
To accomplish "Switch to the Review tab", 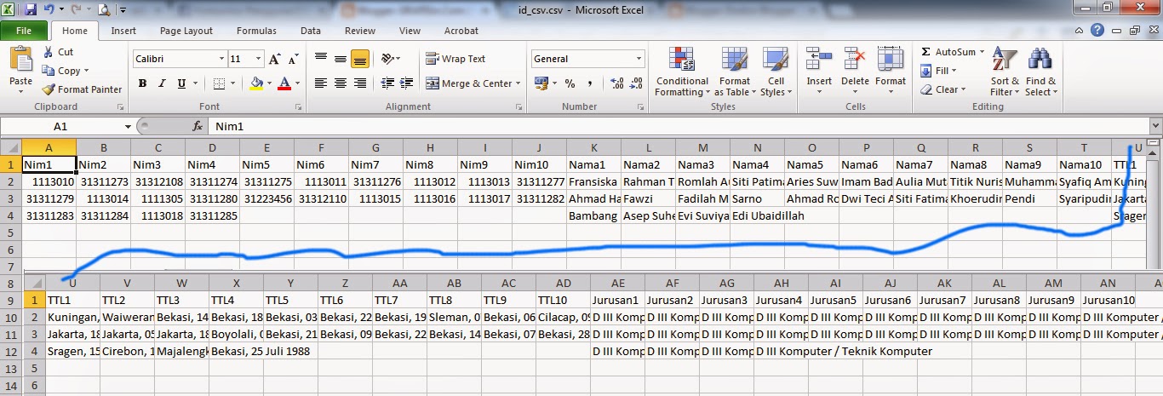I will [x=360, y=31].
